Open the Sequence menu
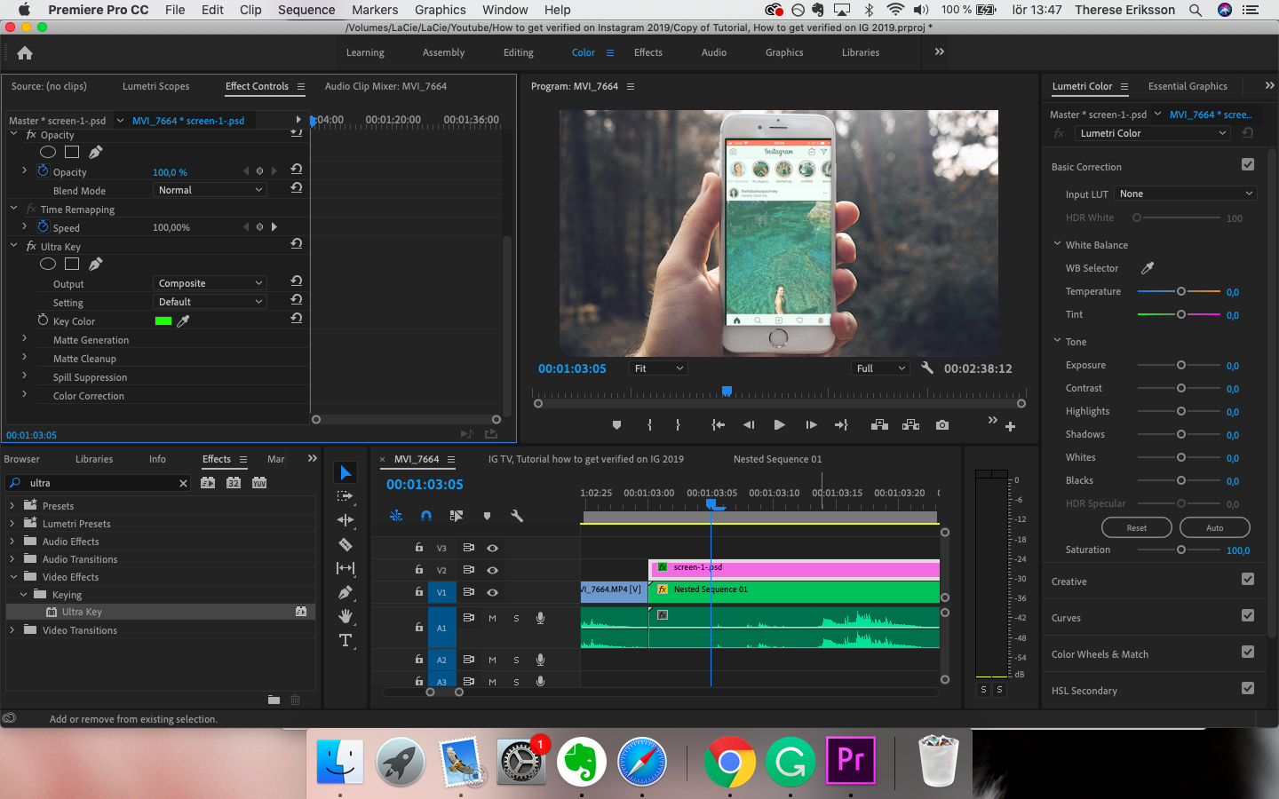Viewport: 1279px width, 799px height. click(306, 10)
